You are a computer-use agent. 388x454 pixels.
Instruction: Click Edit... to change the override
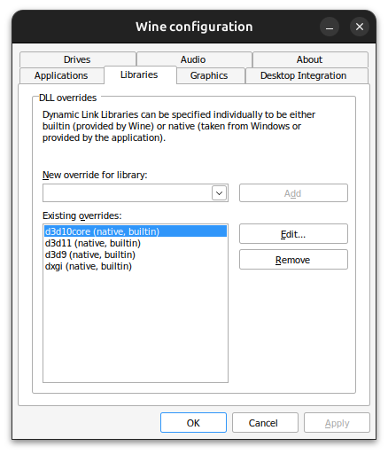coord(293,234)
